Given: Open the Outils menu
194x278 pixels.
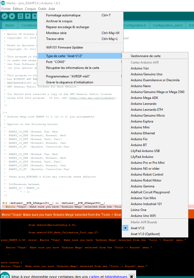Looking at the screenshot, I should pyautogui.click(x=42, y=9).
